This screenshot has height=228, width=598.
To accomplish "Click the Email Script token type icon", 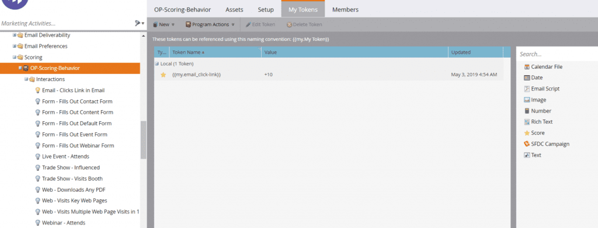I will [x=527, y=89].
